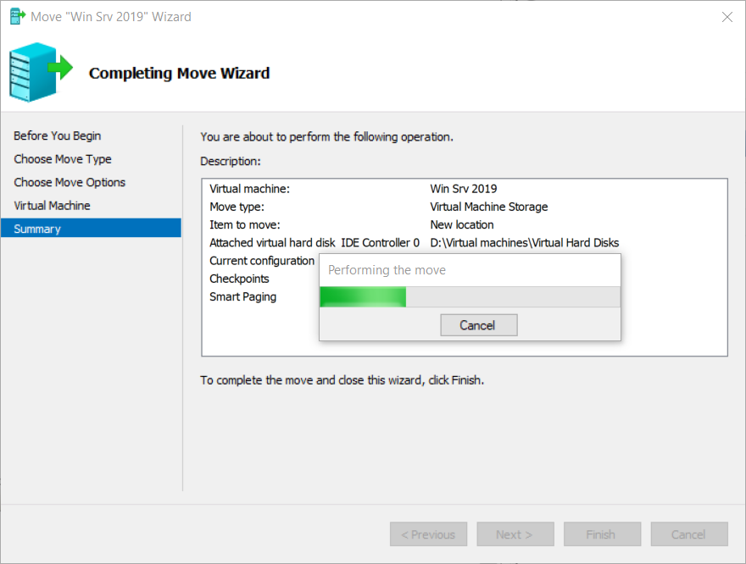
Task: Click the Completing Move Wizard heading
Action: (x=180, y=74)
